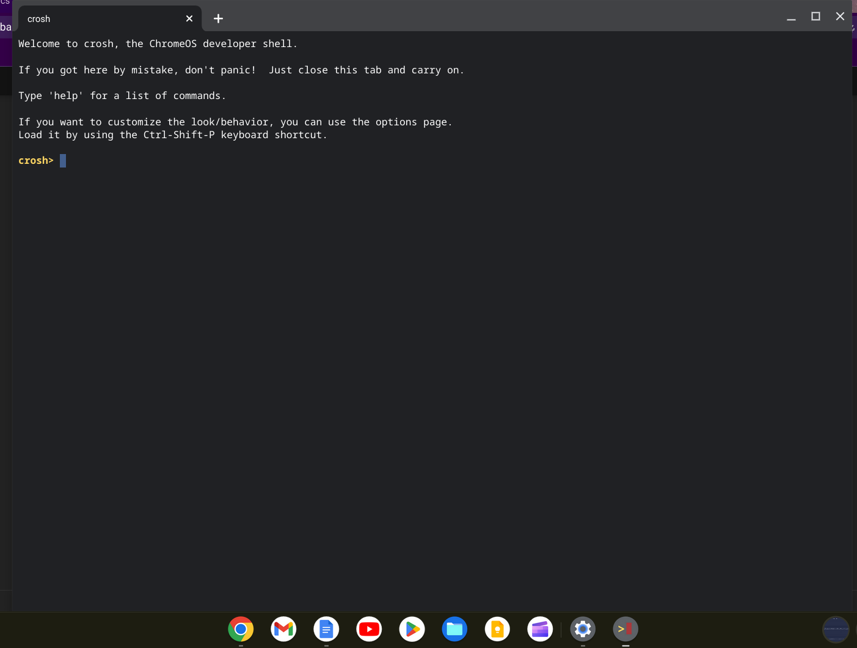The width and height of the screenshot is (857, 648).
Task: Select the crosh tab
Action: point(110,19)
